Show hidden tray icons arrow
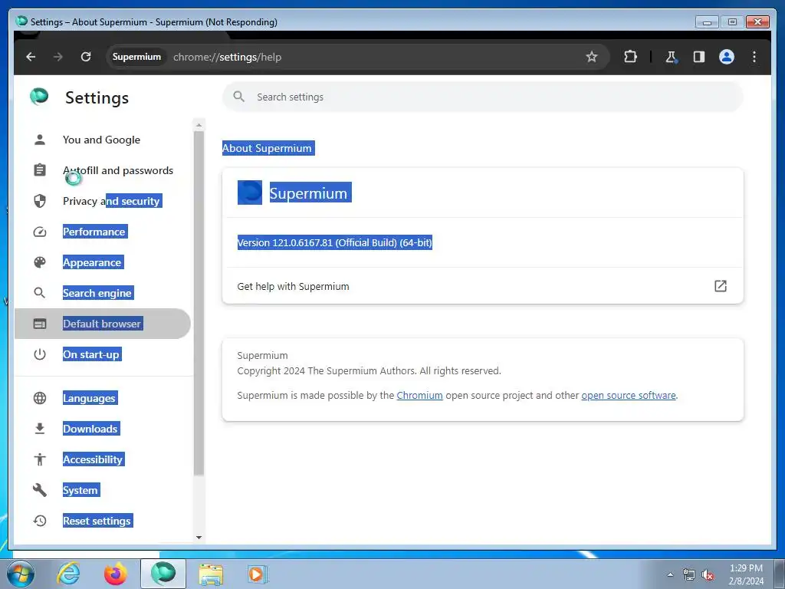The height and width of the screenshot is (589, 785). [670, 574]
